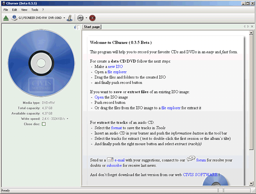Click the scrollbar up arrow

tap(251, 33)
